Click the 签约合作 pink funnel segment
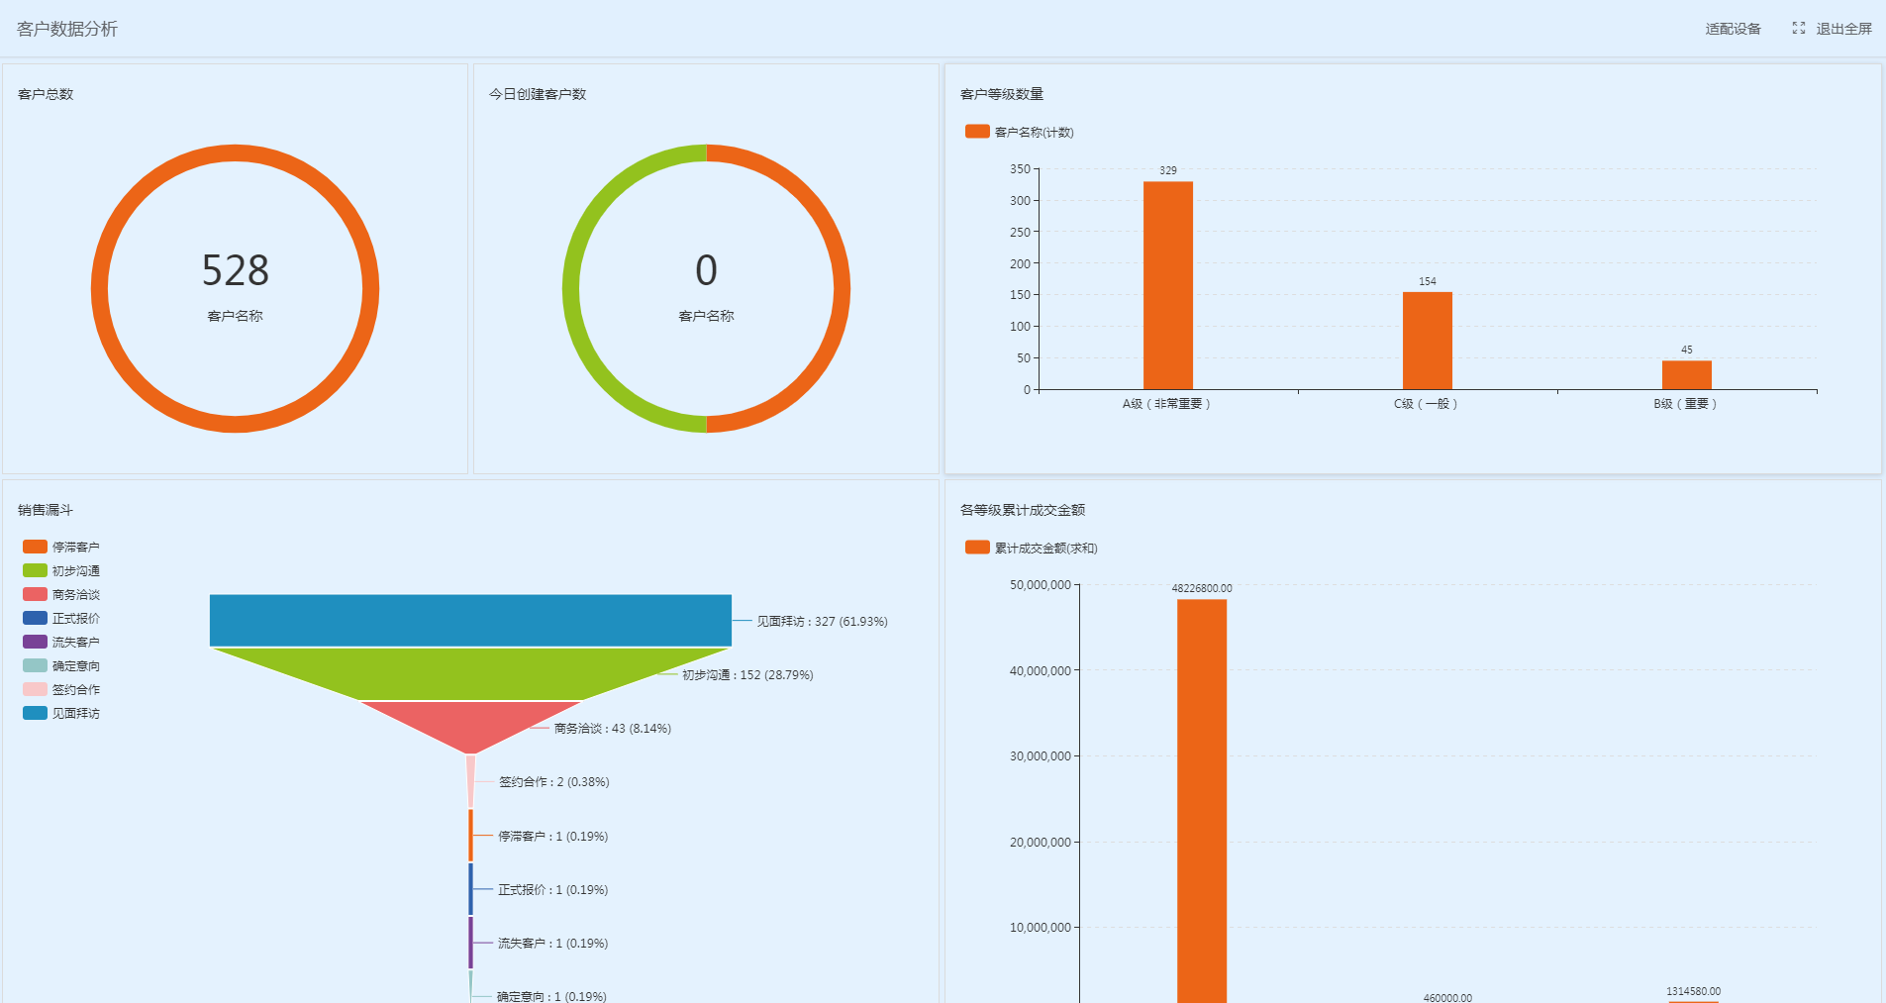The image size is (1886, 1003). 471,781
